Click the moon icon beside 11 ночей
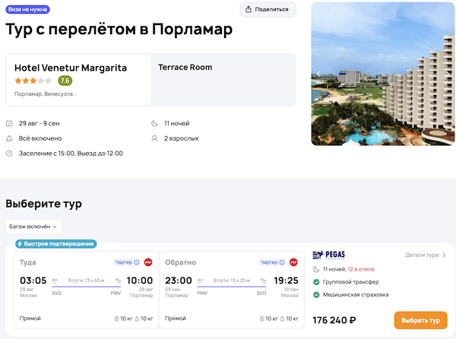Screen dimensions: 456x339 pyautogui.click(x=155, y=123)
